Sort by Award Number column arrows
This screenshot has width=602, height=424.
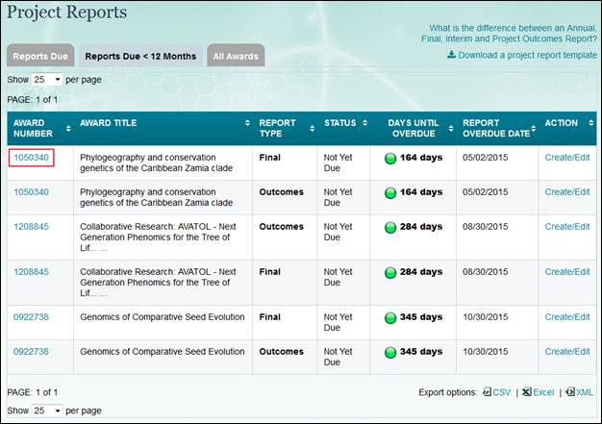(x=68, y=129)
